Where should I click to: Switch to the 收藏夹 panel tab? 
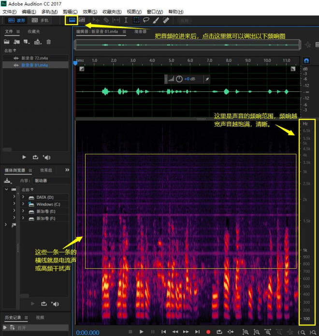pos(34,31)
